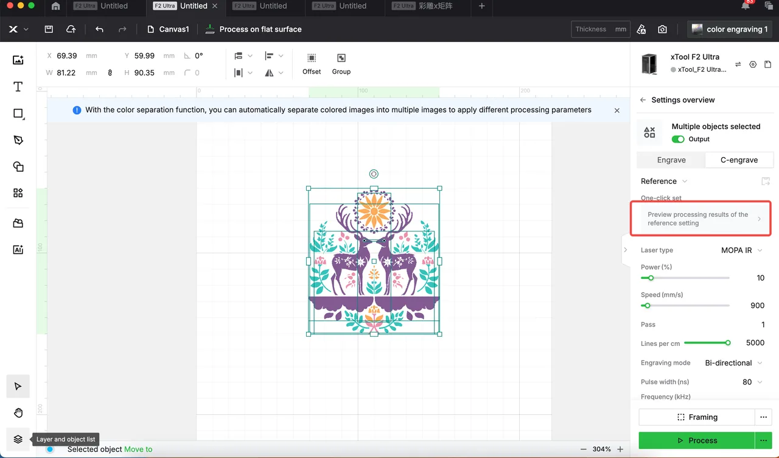Open the Engraving mode Bi-directional dropdown

733,363
